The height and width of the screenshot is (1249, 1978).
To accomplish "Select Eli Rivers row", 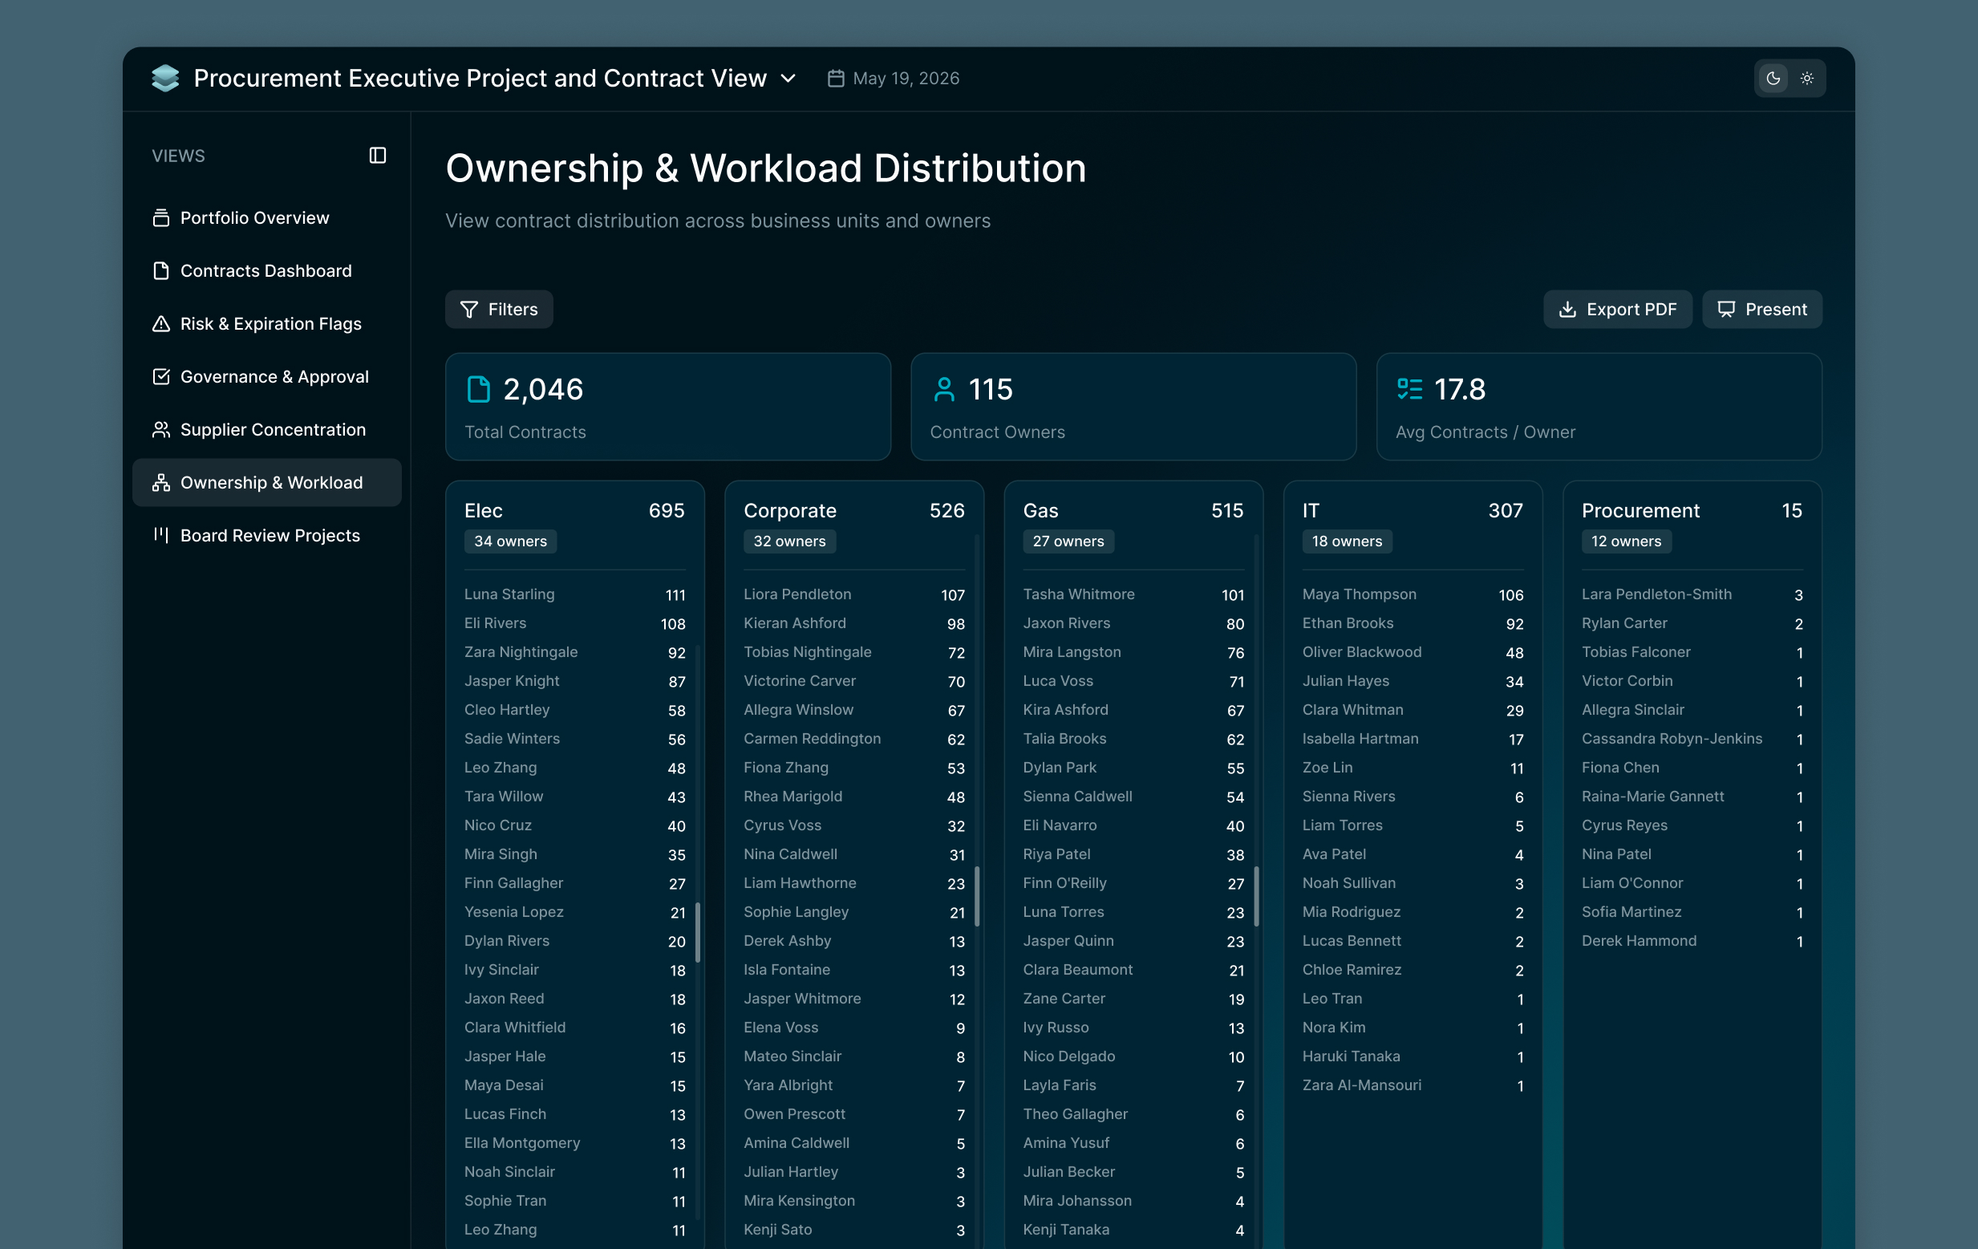I will (x=574, y=622).
